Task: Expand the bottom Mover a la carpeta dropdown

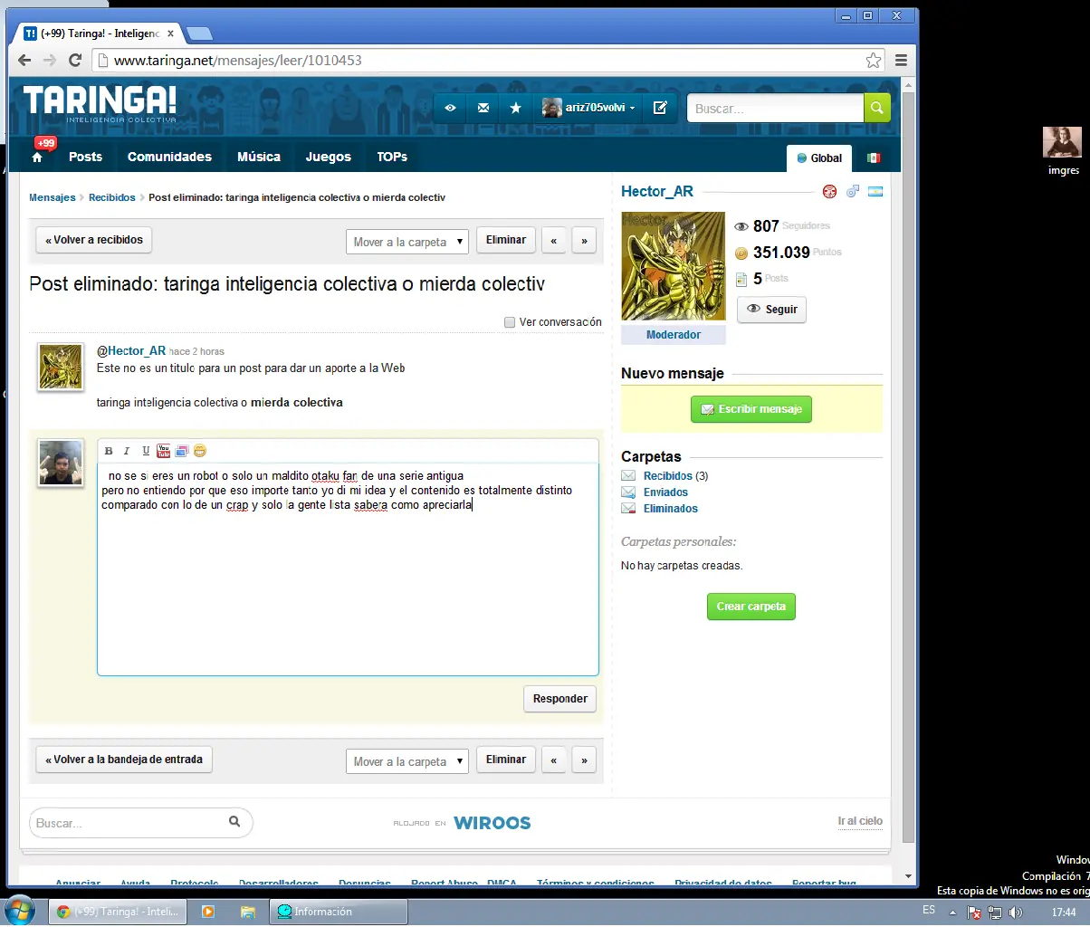Action: click(406, 761)
